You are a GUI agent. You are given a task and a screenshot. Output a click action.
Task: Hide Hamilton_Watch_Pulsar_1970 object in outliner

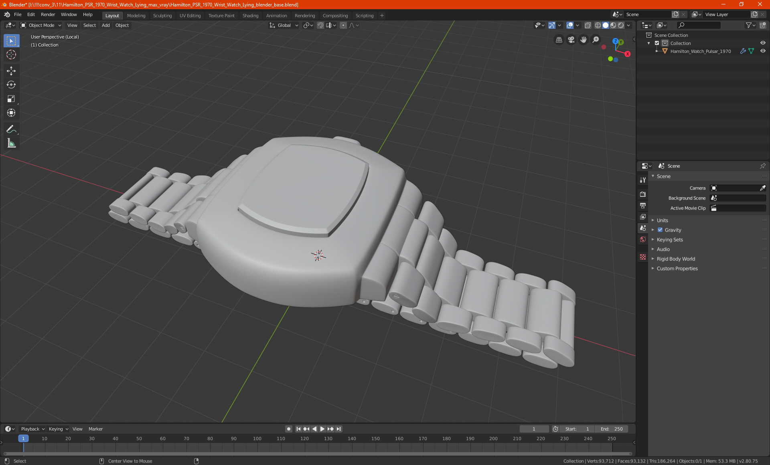pos(763,51)
